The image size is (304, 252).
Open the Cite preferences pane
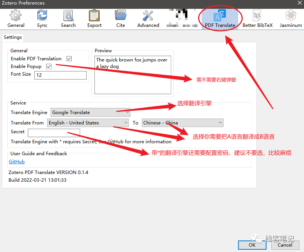pos(120,19)
